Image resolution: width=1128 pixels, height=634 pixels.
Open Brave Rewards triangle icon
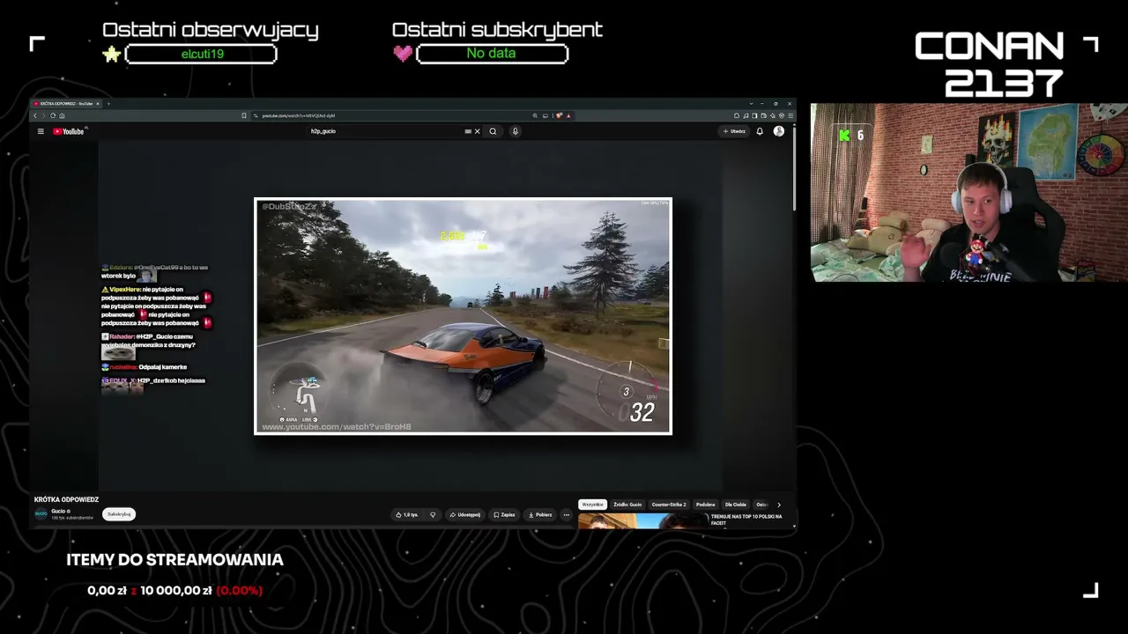tap(568, 115)
